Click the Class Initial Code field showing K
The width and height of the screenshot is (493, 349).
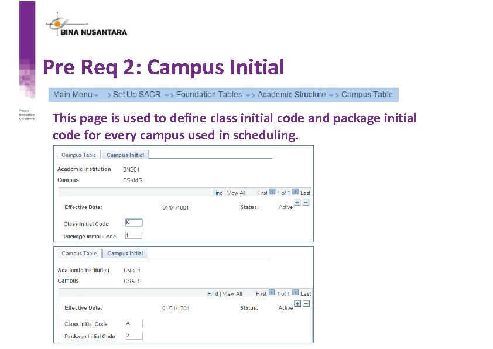(x=132, y=223)
